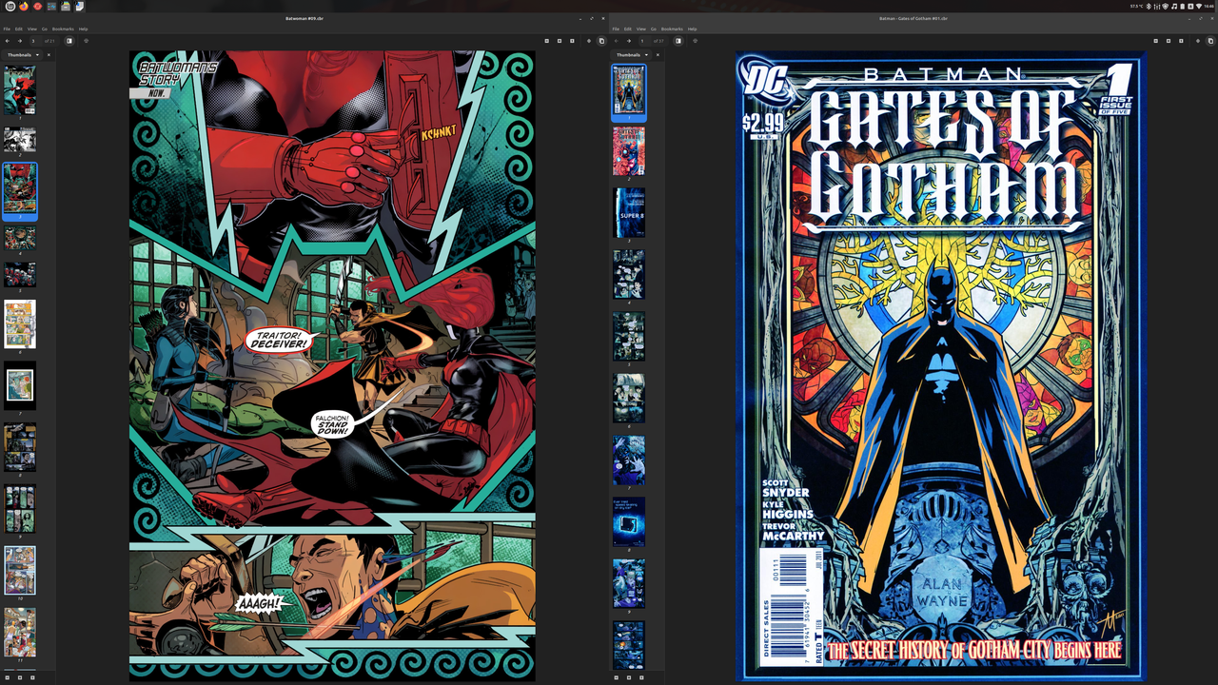Click the clock in the top panel
This screenshot has width=1218, height=685.
coord(1208,6)
